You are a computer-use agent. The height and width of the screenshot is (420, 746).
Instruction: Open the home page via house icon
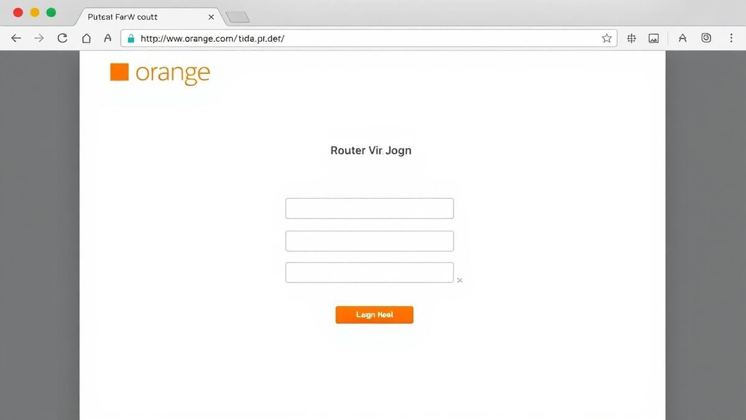pyautogui.click(x=86, y=38)
